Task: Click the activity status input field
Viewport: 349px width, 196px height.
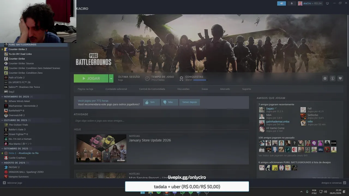Action: 161,121
